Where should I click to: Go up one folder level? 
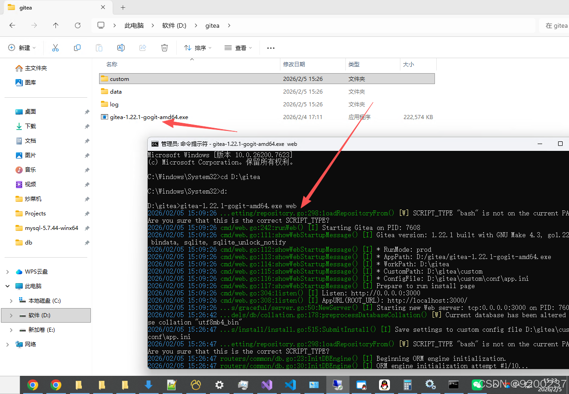(x=56, y=25)
